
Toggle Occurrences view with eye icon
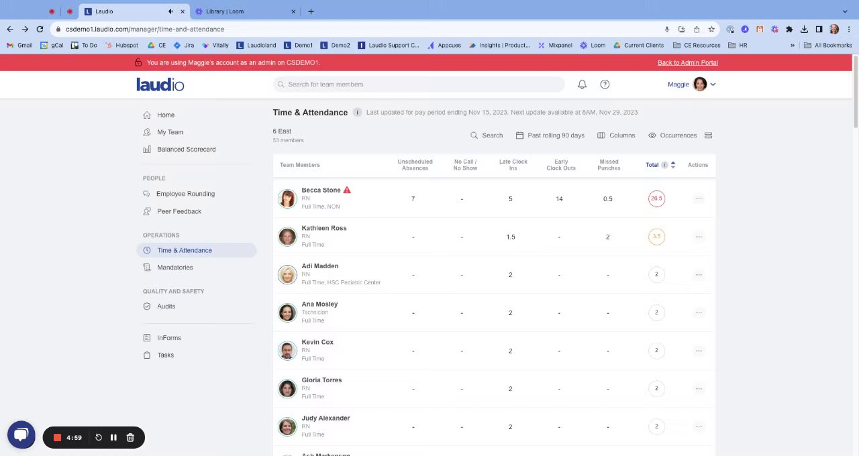(x=652, y=135)
